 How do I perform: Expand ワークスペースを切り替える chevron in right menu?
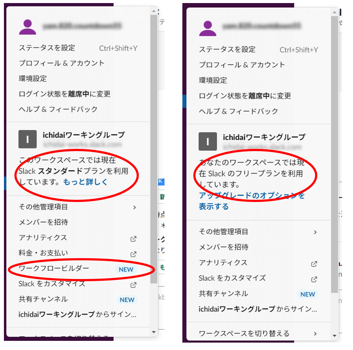[316, 333]
